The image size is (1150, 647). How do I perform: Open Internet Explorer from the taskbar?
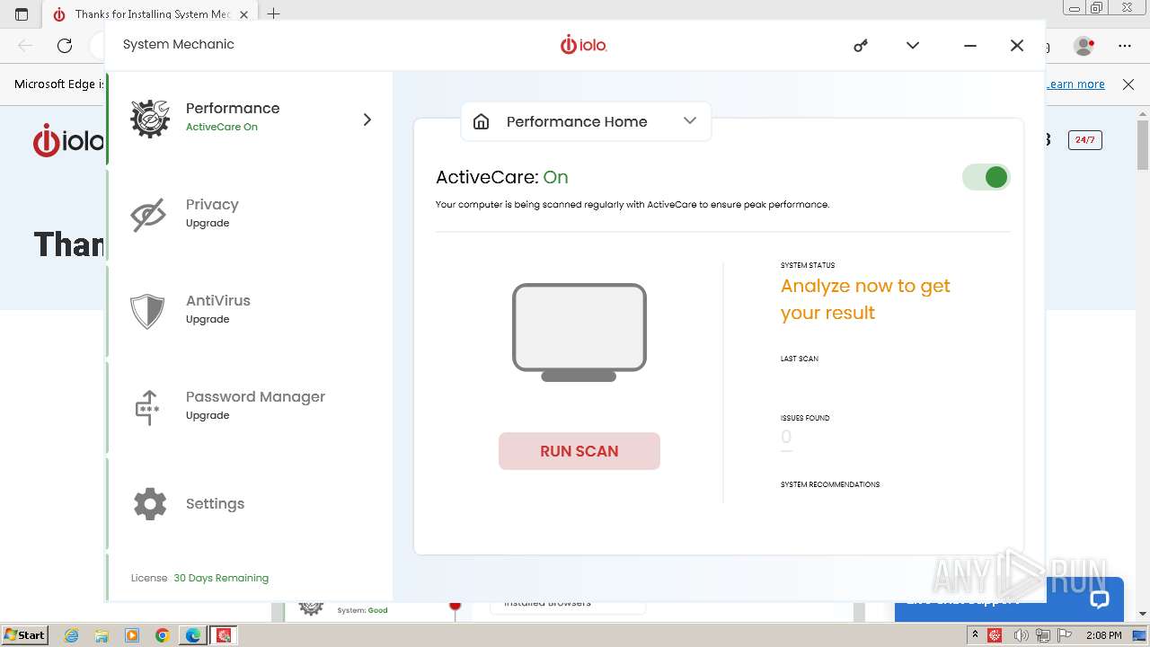click(71, 635)
